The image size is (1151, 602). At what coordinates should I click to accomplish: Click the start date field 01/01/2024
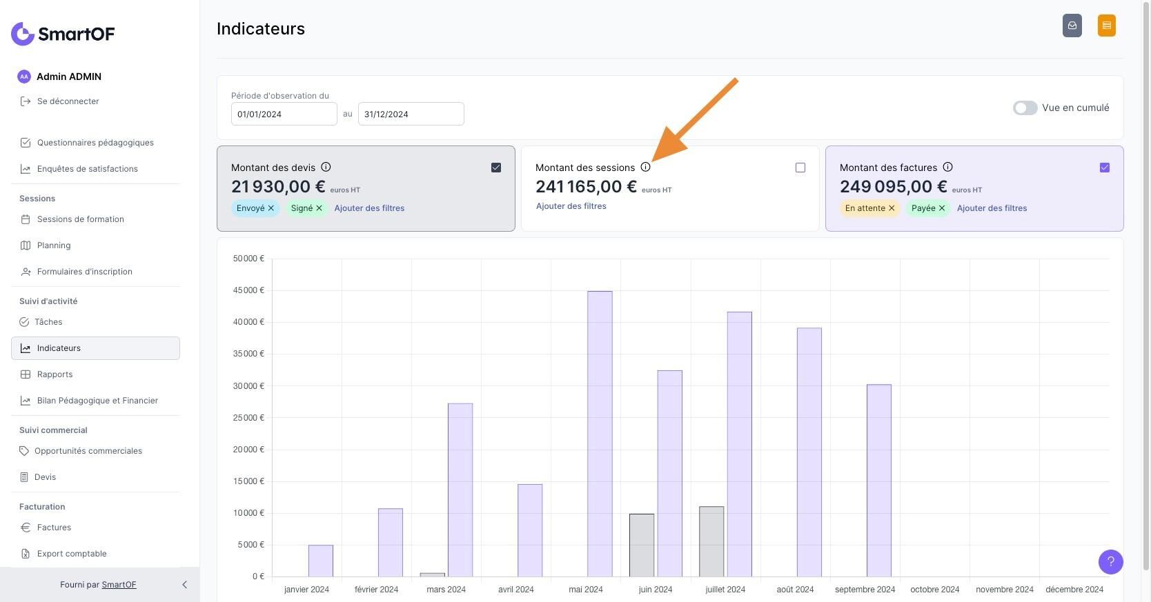tap(284, 114)
